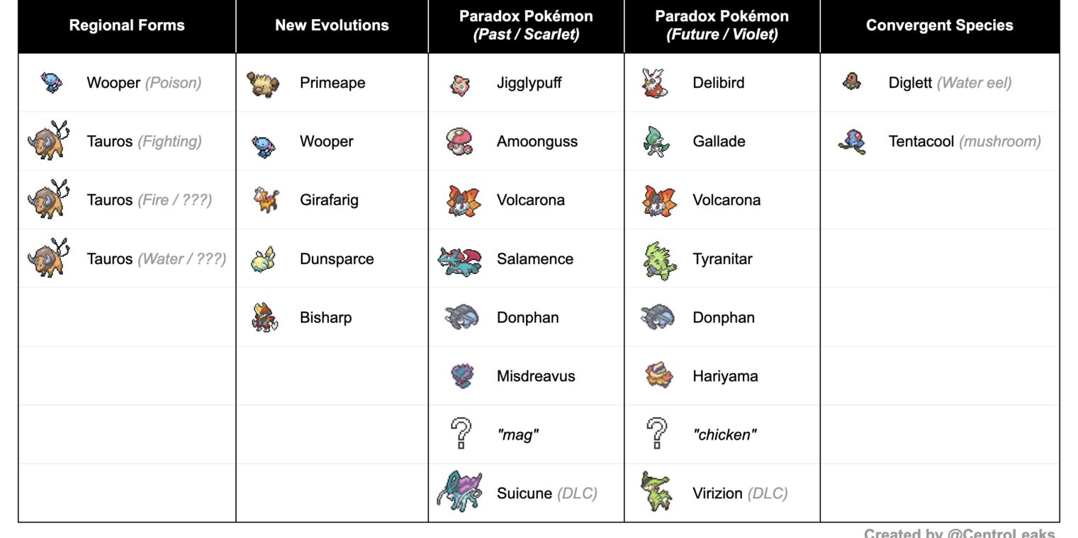Click the Diglett sprite icon

point(851,82)
